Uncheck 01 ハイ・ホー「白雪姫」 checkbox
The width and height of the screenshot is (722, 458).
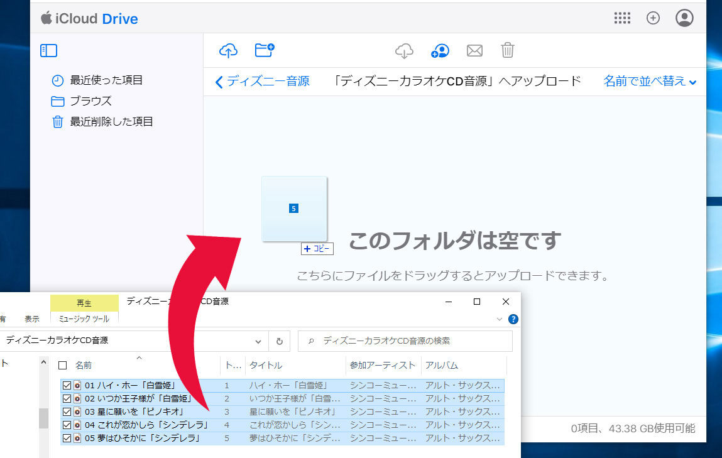67,386
